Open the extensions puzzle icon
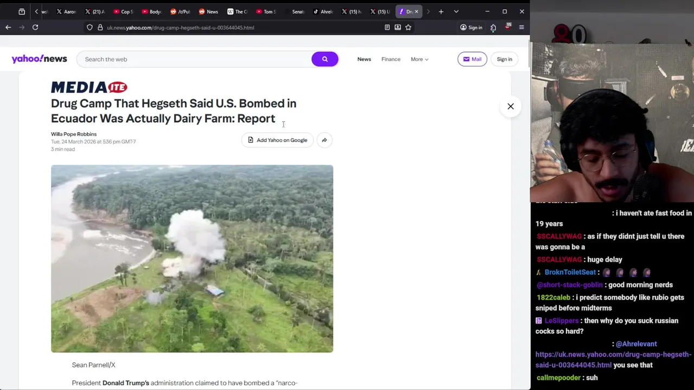This screenshot has width=694, height=390. [x=493, y=28]
